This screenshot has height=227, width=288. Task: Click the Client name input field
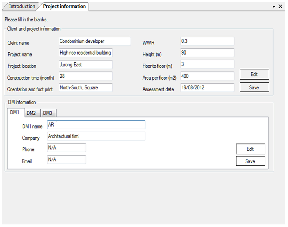95,41
